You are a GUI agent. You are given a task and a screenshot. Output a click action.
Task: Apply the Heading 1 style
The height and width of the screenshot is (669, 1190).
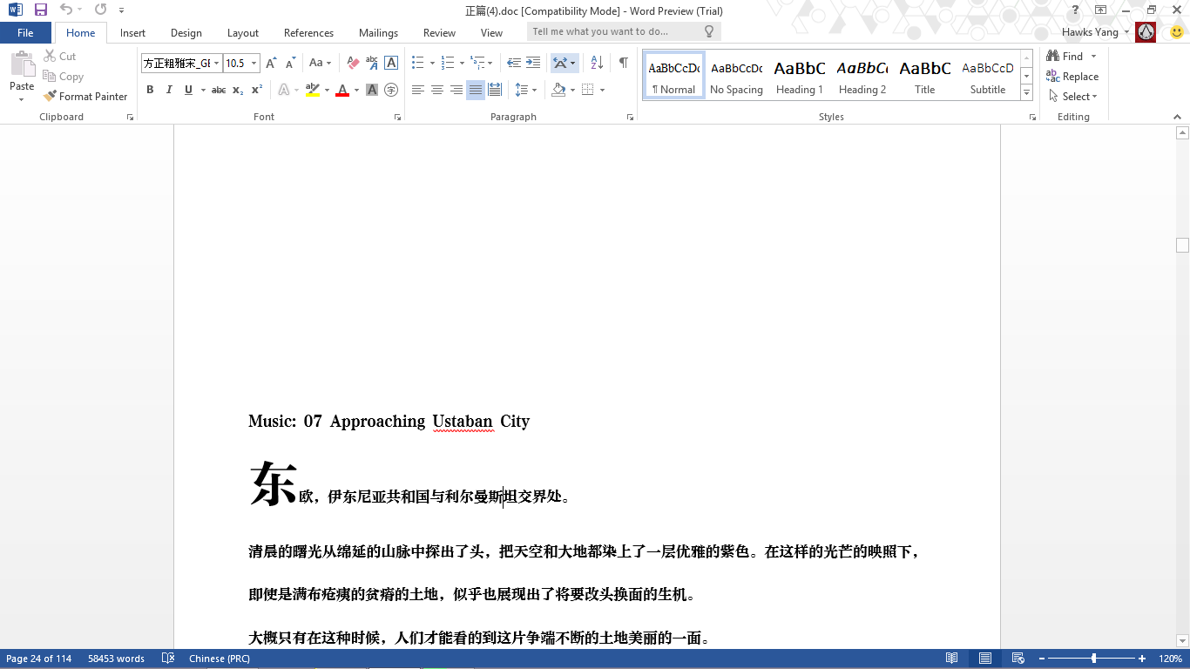(x=800, y=77)
